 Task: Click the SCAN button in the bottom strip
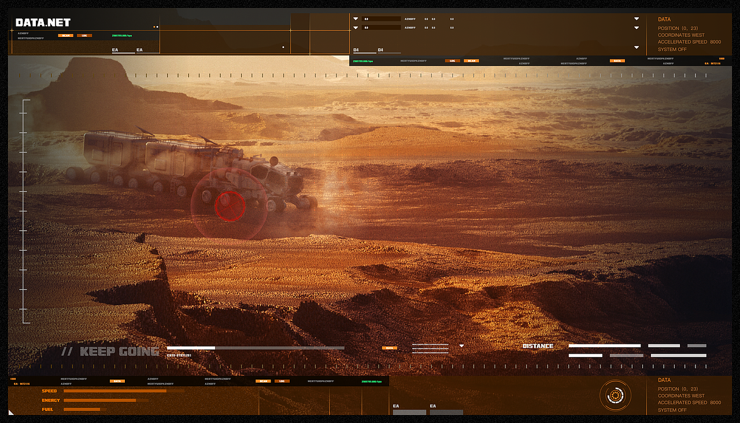(264, 381)
